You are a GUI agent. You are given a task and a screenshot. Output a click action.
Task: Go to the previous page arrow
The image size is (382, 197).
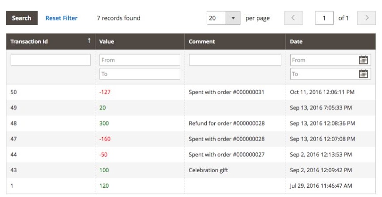[x=294, y=18]
